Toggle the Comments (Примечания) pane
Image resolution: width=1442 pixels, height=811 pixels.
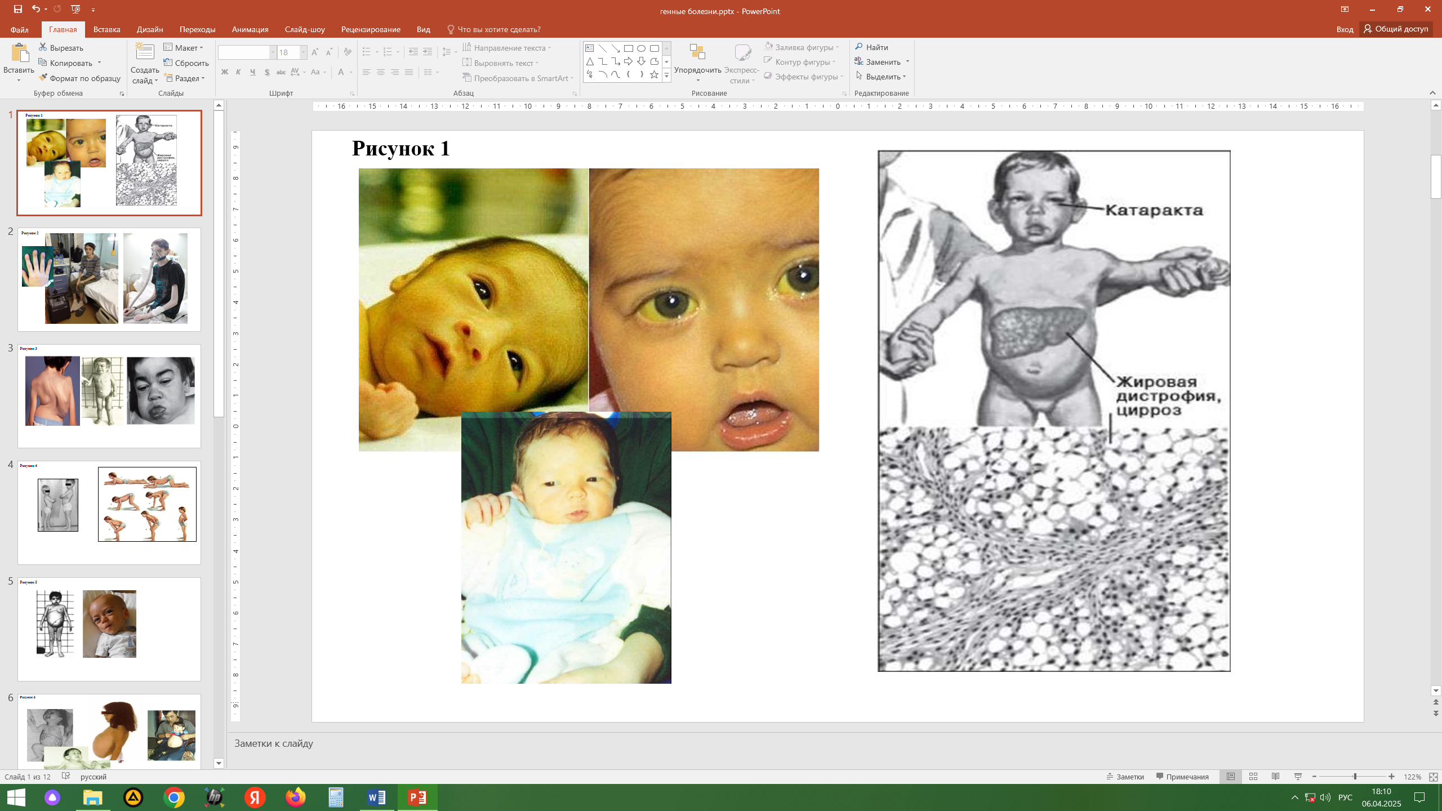[x=1182, y=777]
